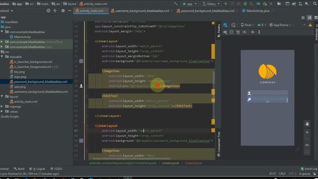Open the Logcat tool window
This screenshot has height=179, width=318.
point(37,169)
